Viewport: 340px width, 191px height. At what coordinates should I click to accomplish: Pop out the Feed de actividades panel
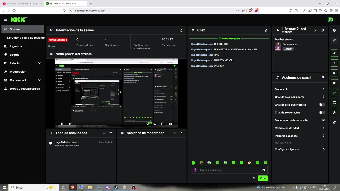point(110,133)
